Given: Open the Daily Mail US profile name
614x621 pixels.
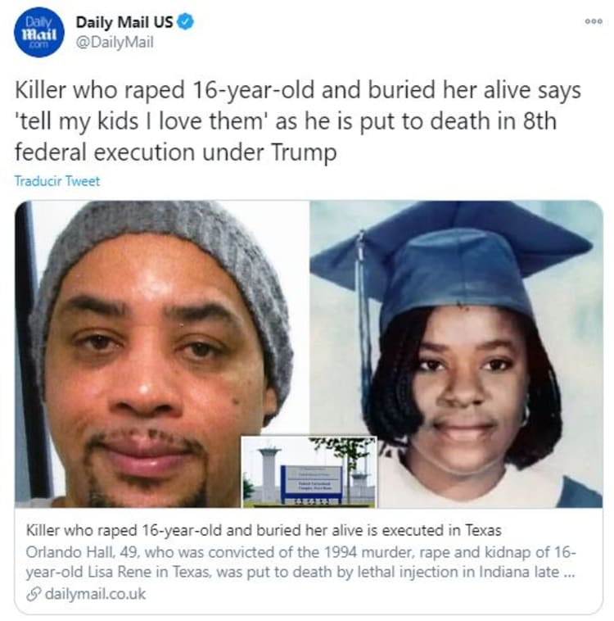Looking at the screenshot, I should coord(124,22).
